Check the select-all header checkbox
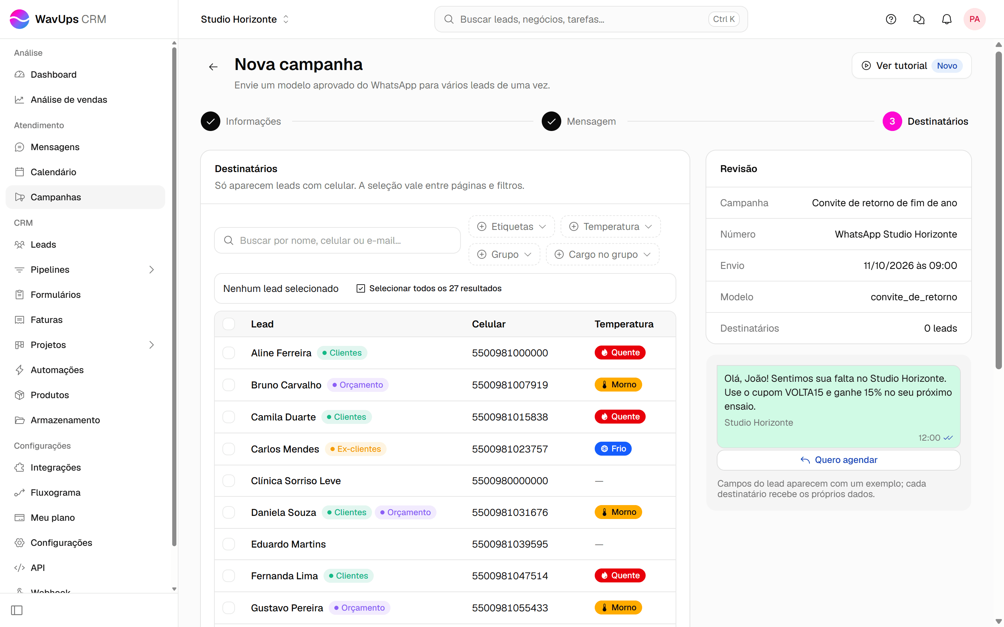This screenshot has width=1004, height=627. (229, 324)
